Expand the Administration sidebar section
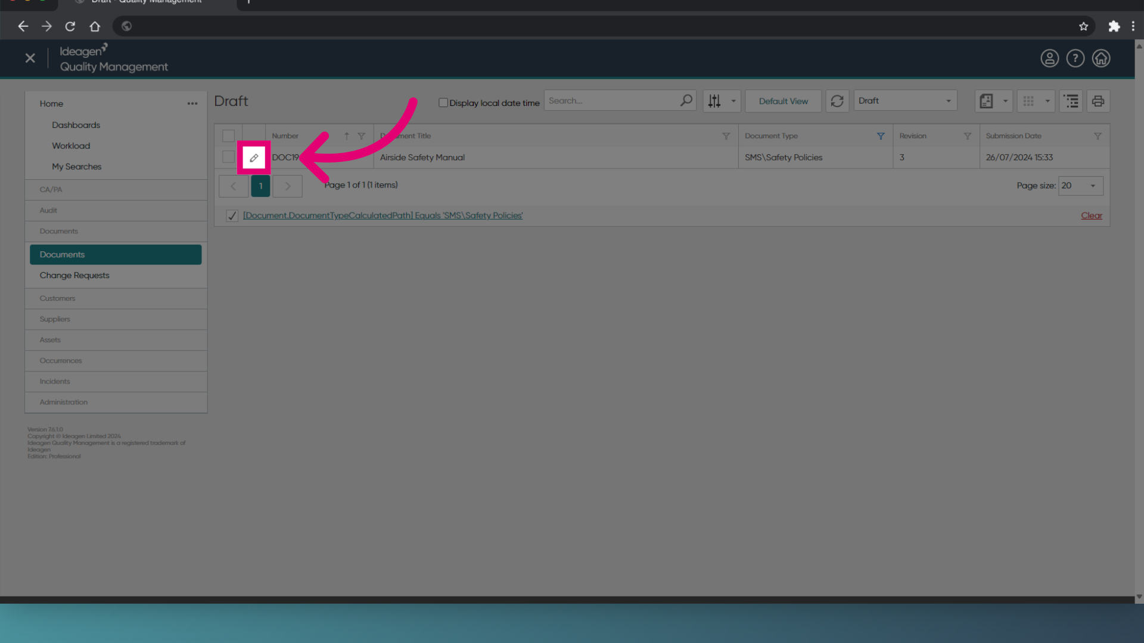The width and height of the screenshot is (1144, 643). point(116,403)
